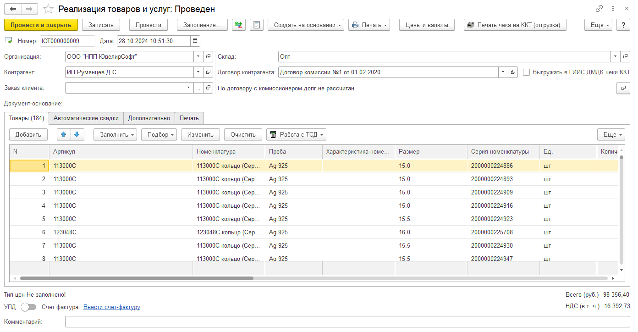This screenshot has width=638, height=332.
Task: Click the Изменить button
Action: pyautogui.click(x=201, y=134)
